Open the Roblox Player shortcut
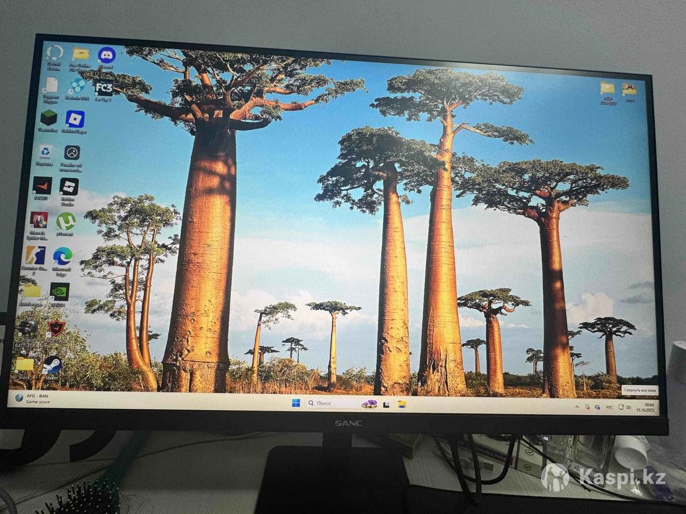The image size is (686, 514). click(75, 119)
